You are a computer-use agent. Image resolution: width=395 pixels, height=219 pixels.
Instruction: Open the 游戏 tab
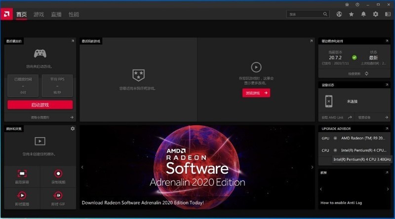[39, 14]
